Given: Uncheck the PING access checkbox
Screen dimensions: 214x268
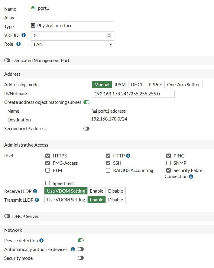Looking at the screenshot, I should [x=168, y=156].
